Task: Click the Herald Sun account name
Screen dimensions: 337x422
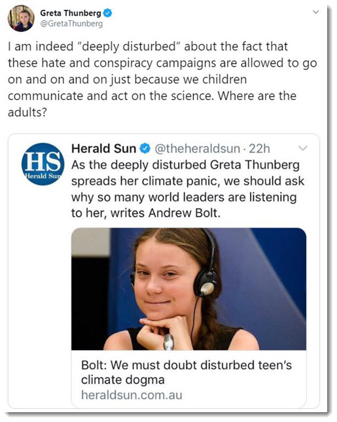Action: click(103, 149)
